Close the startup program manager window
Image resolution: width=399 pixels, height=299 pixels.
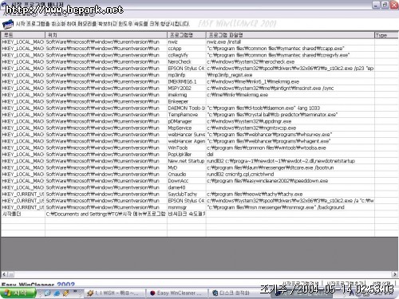coord(394,5)
